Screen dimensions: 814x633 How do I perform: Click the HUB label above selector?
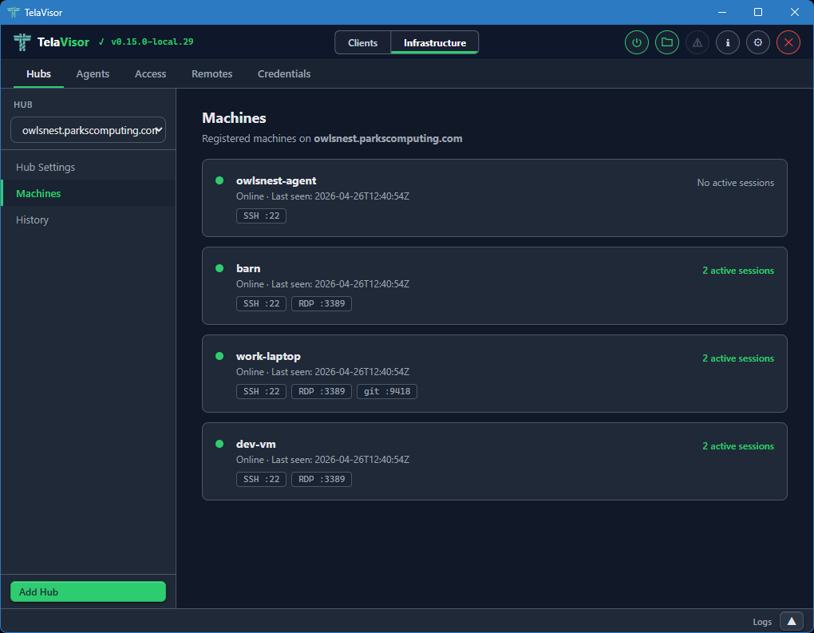(23, 105)
